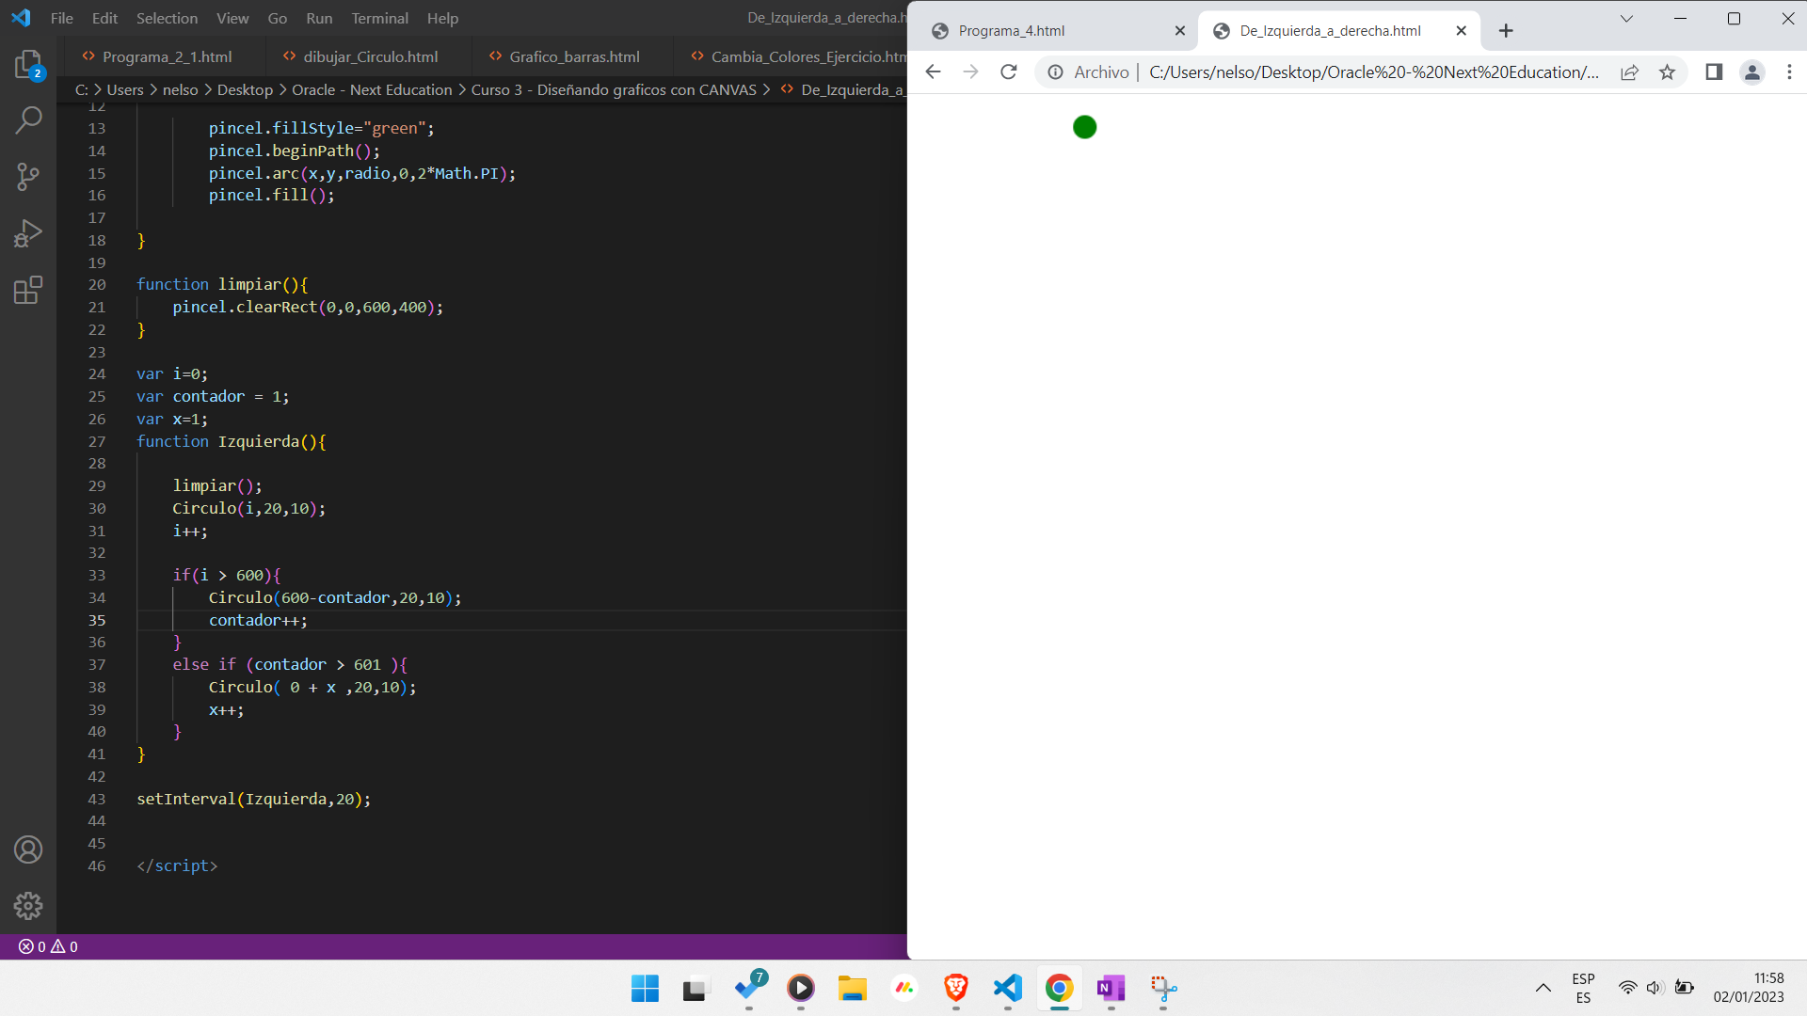Screen dimensions: 1807x1016
Task: Click the function limpiar() code line
Action: click(222, 284)
